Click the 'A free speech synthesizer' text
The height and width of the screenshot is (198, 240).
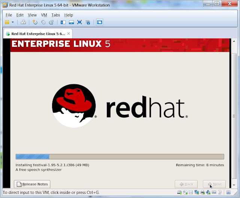pyautogui.click(x=38, y=170)
